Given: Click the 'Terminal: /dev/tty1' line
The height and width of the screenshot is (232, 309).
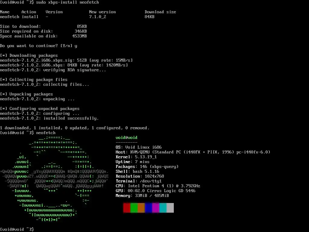Looking at the screenshot, I should (x=139, y=181).
